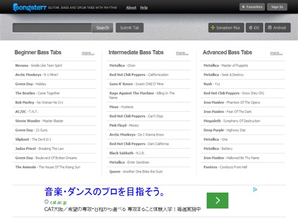Open Black Sabbath - N.I.B. tab

coord(127,153)
